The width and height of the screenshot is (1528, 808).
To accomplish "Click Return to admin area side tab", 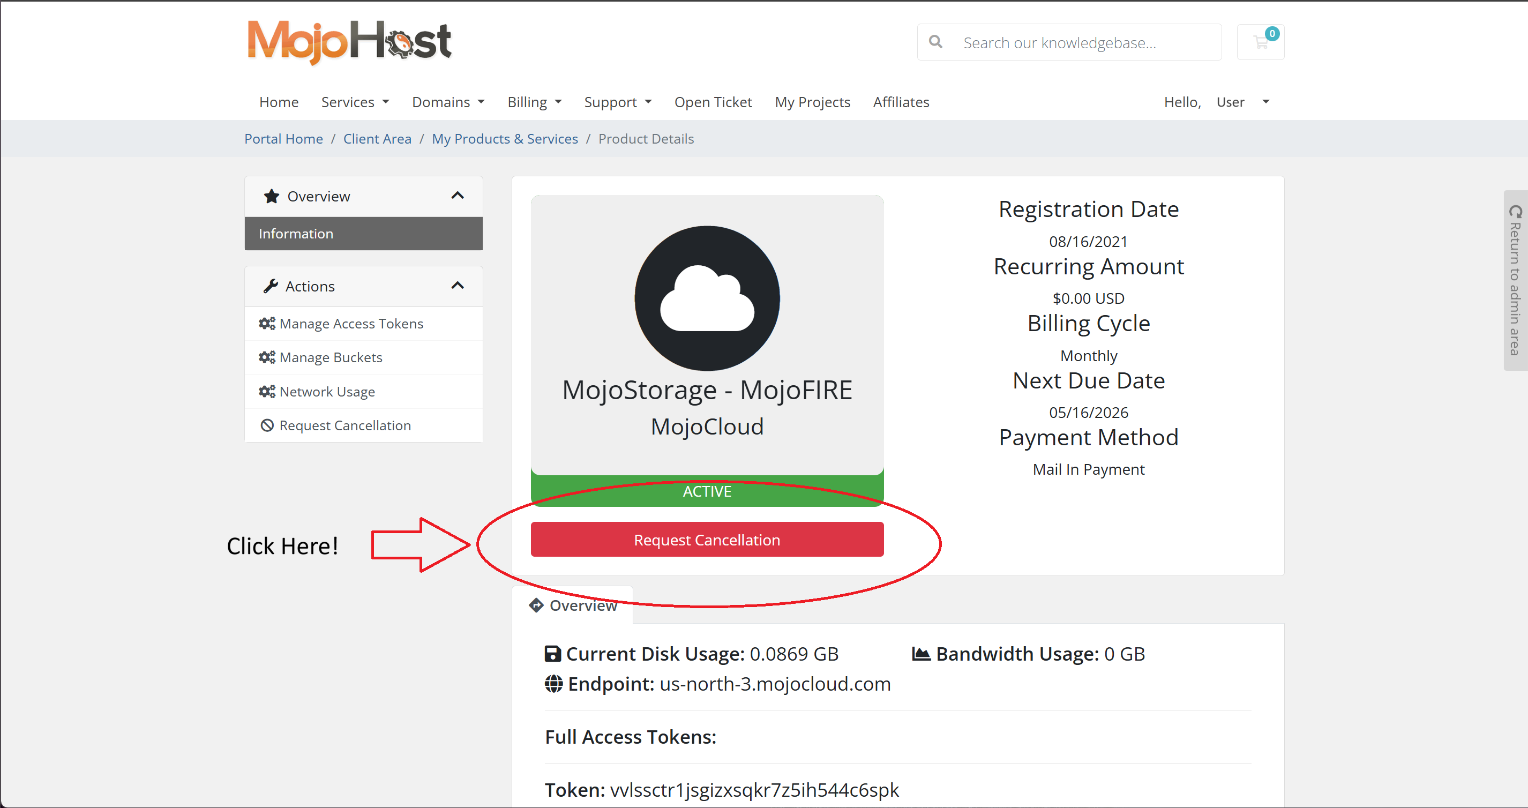I will [x=1516, y=281].
